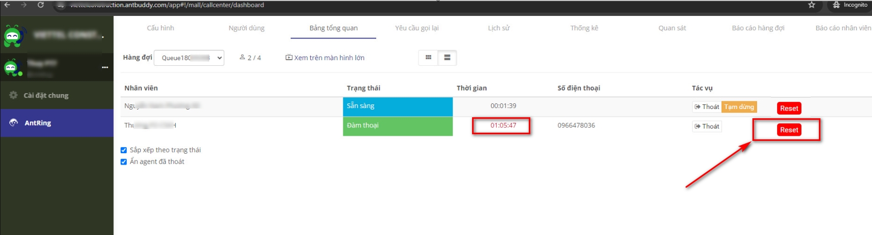
Task: Switch to grid view layout icon
Action: (428, 58)
